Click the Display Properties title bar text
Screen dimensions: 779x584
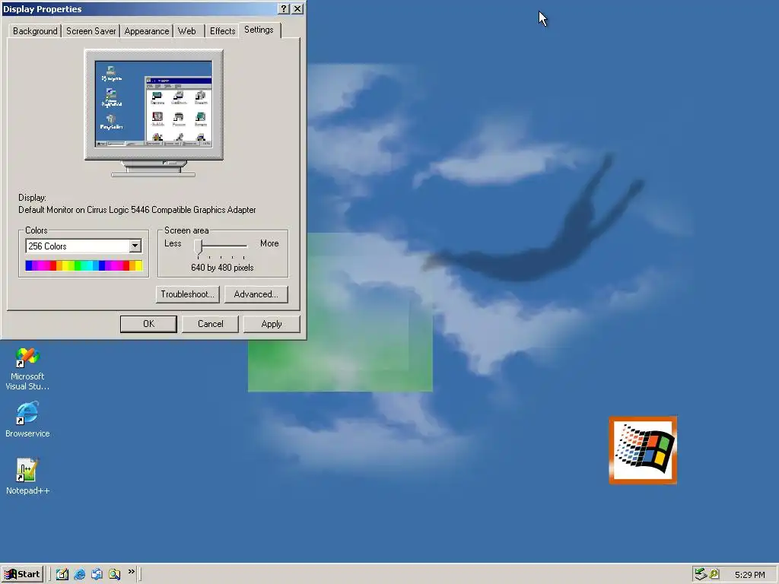coord(43,9)
